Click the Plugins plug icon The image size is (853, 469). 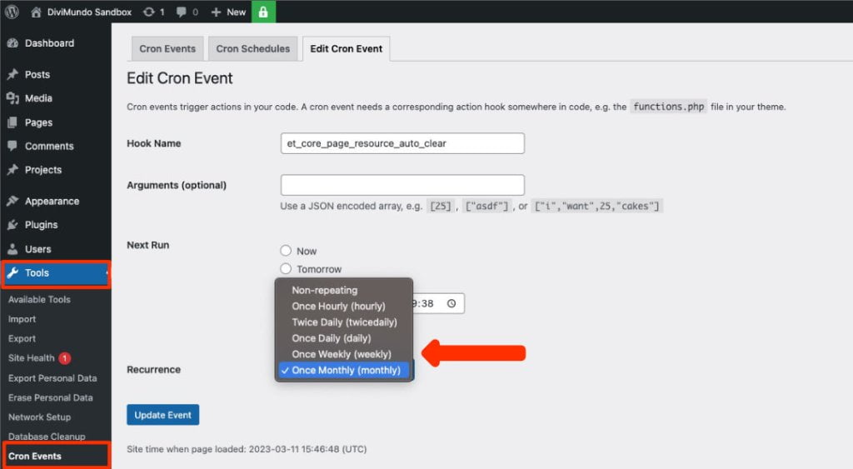tap(13, 225)
